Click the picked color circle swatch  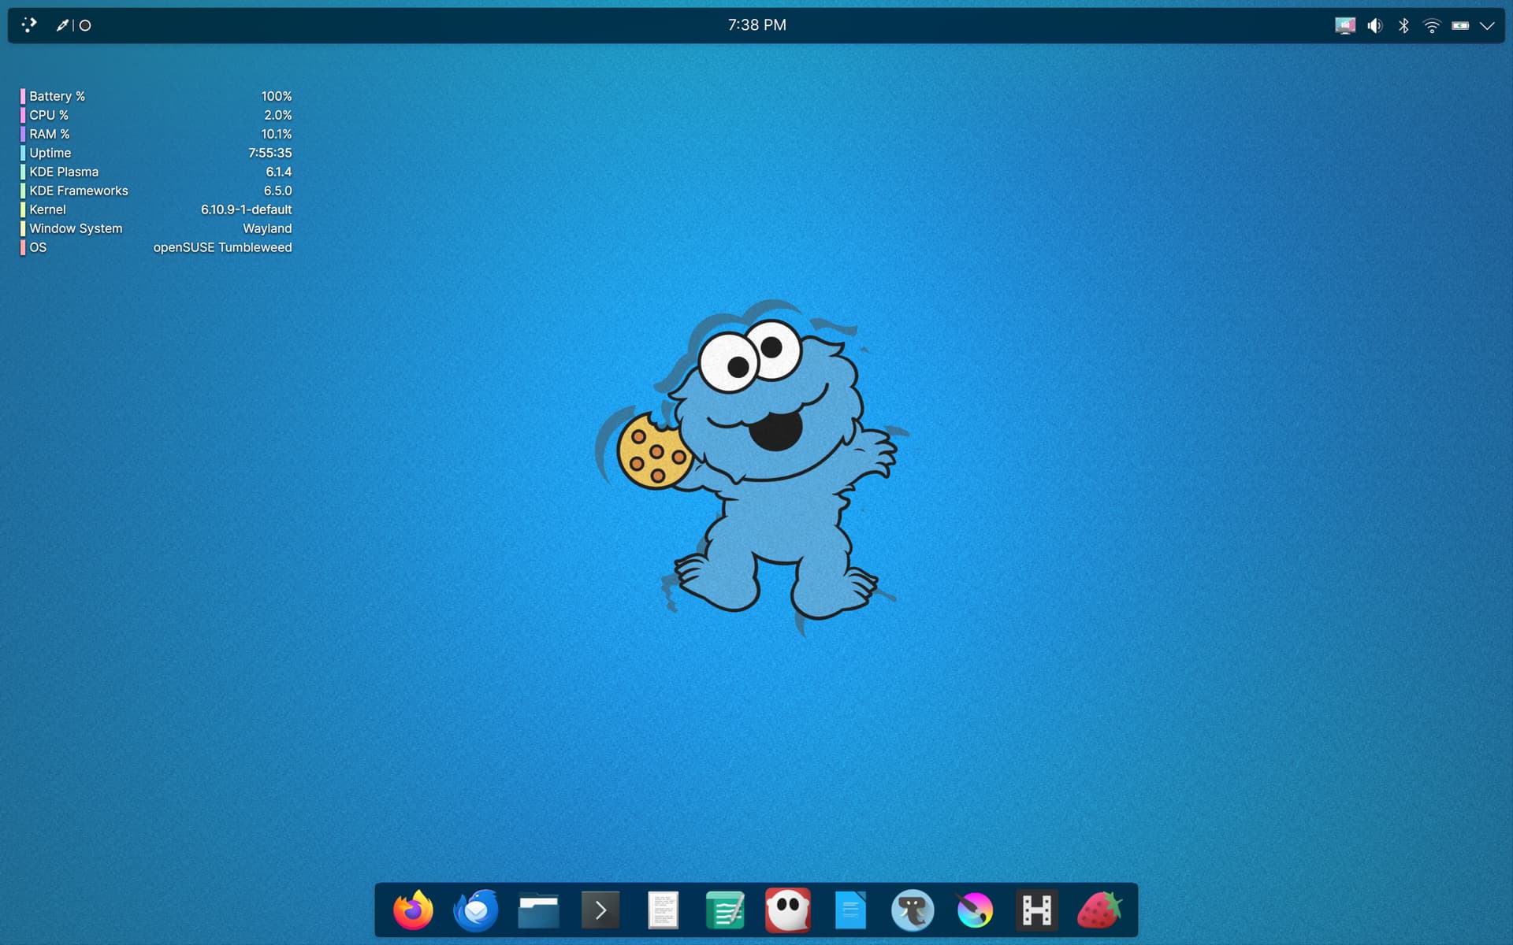[x=85, y=25]
